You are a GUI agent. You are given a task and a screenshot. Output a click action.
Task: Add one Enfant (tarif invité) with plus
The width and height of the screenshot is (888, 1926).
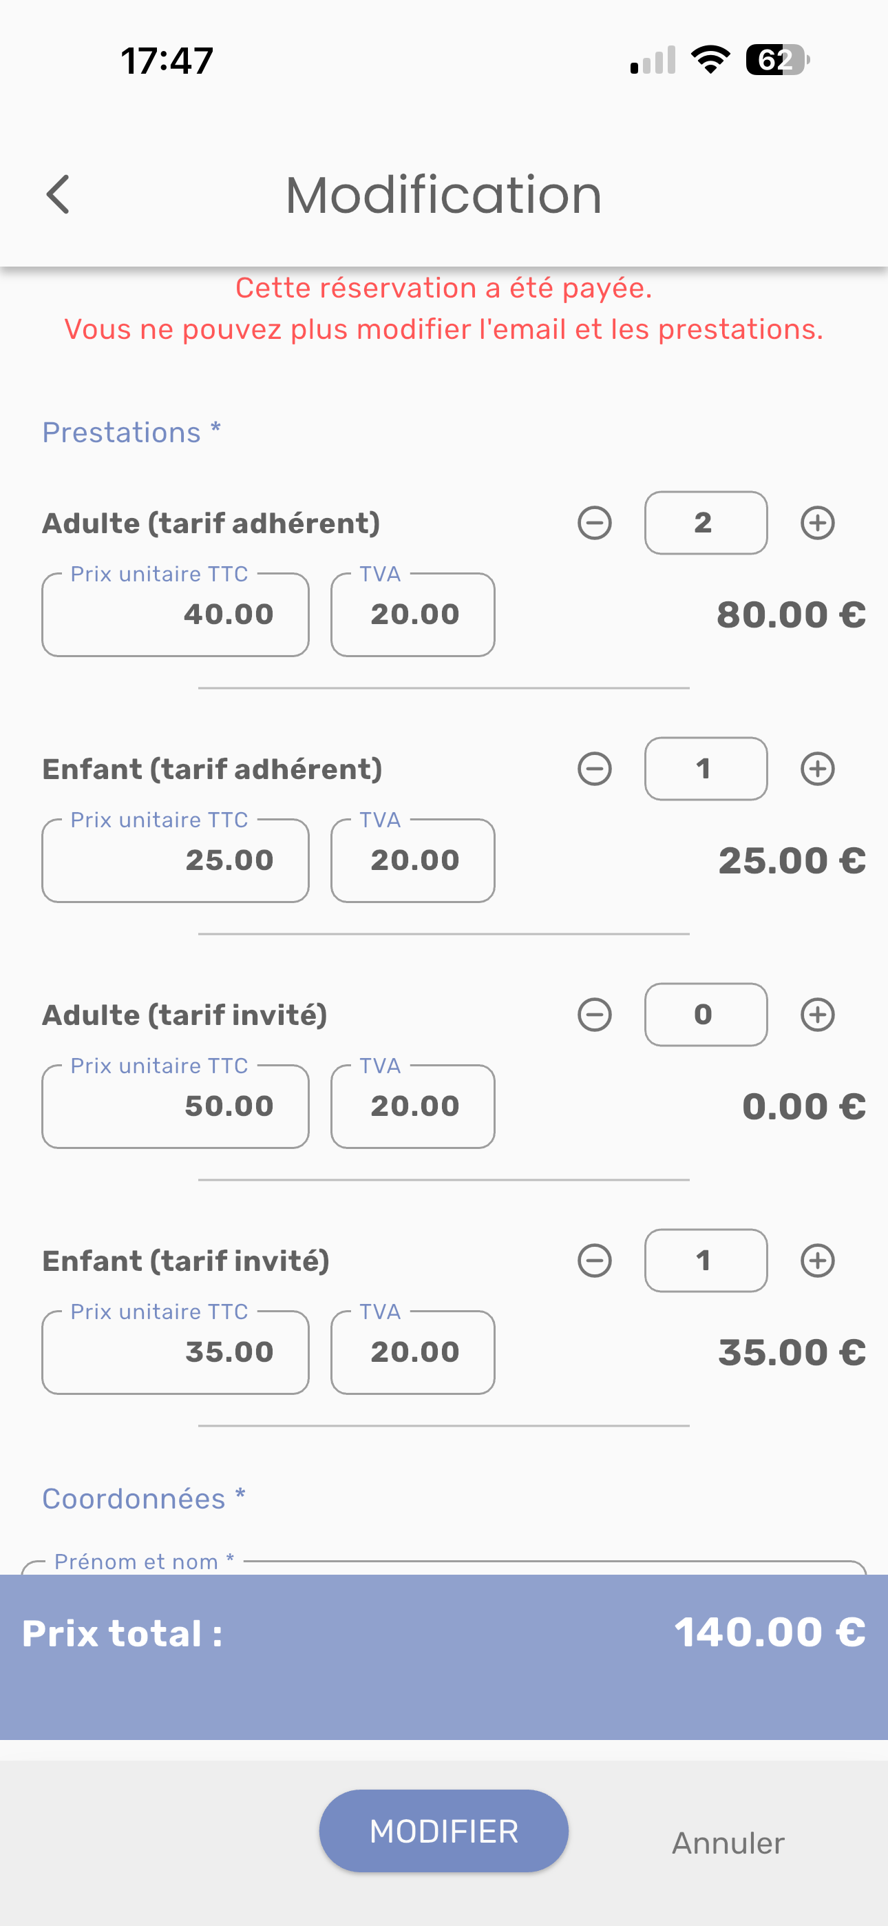click(817, 1261)
